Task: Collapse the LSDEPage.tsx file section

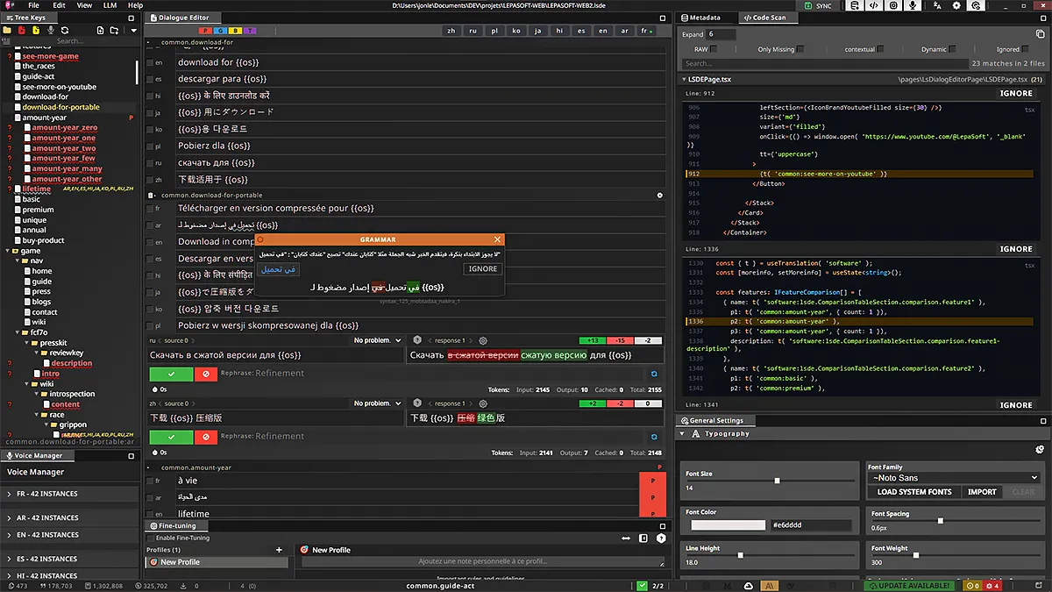Action: [x=683, y=79]
